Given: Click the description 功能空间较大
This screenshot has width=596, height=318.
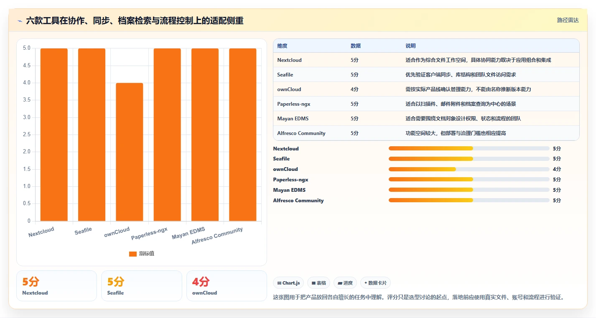Looking at the screenshot, I should (456, 133).
